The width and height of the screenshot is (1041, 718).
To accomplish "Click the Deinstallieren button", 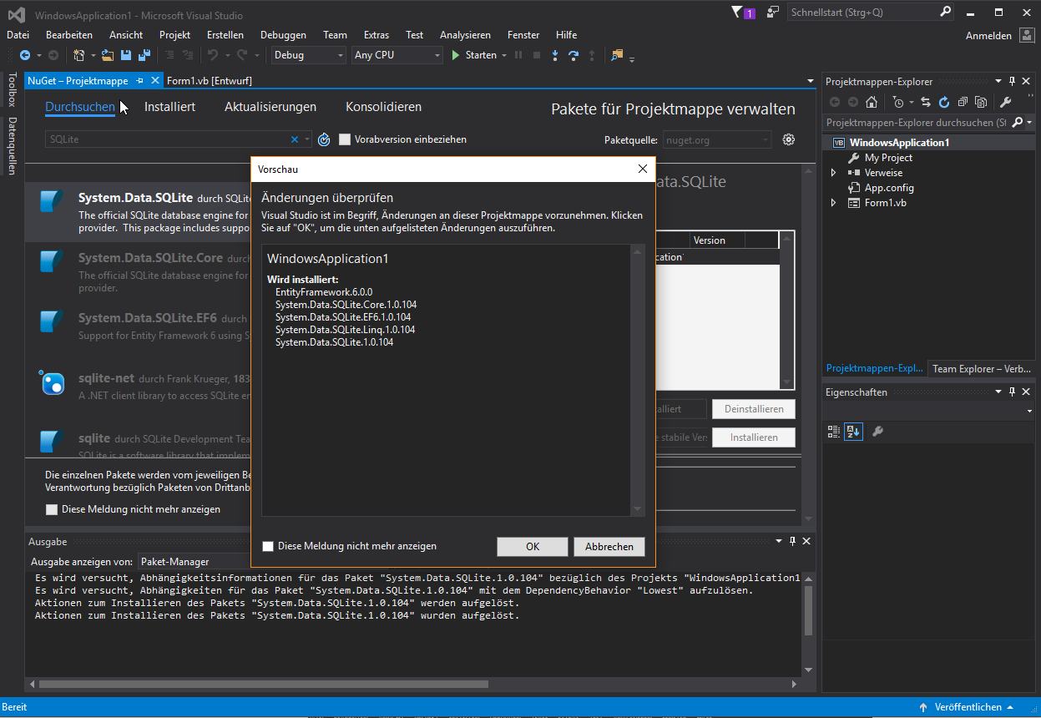I will tap(754, 409).
